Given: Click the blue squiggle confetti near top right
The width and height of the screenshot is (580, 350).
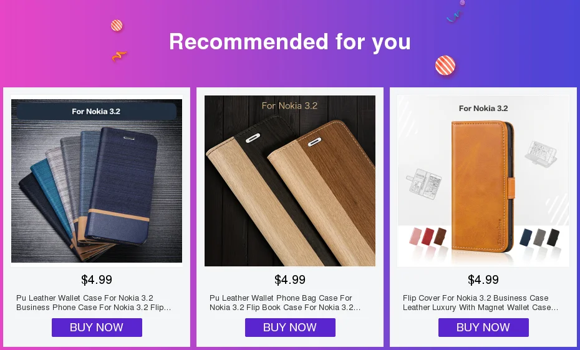Looking at the screenshot, I should click(453, 17).
